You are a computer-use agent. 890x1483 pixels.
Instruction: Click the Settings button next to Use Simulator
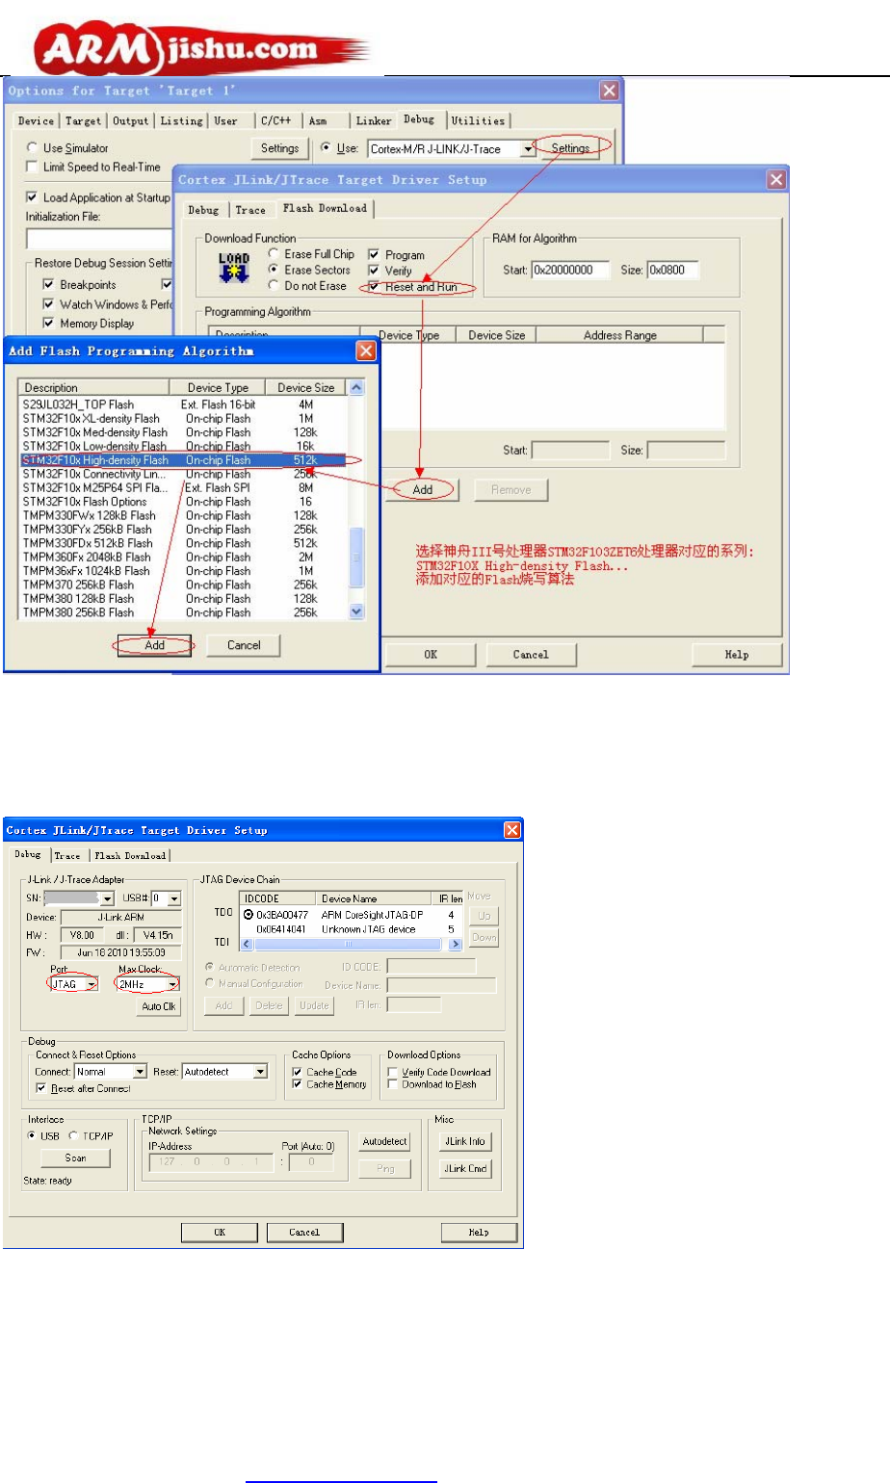[x=280, y=148]
